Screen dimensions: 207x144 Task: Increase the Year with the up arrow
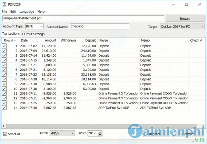100,132
